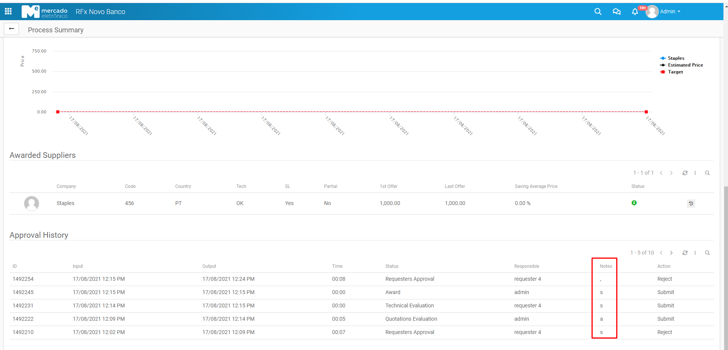Go to next page of Approval History

pos(671,253)
